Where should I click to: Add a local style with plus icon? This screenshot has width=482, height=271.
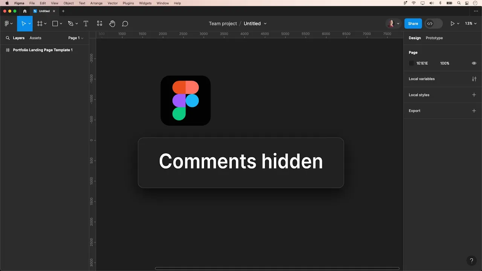(474, 95)
